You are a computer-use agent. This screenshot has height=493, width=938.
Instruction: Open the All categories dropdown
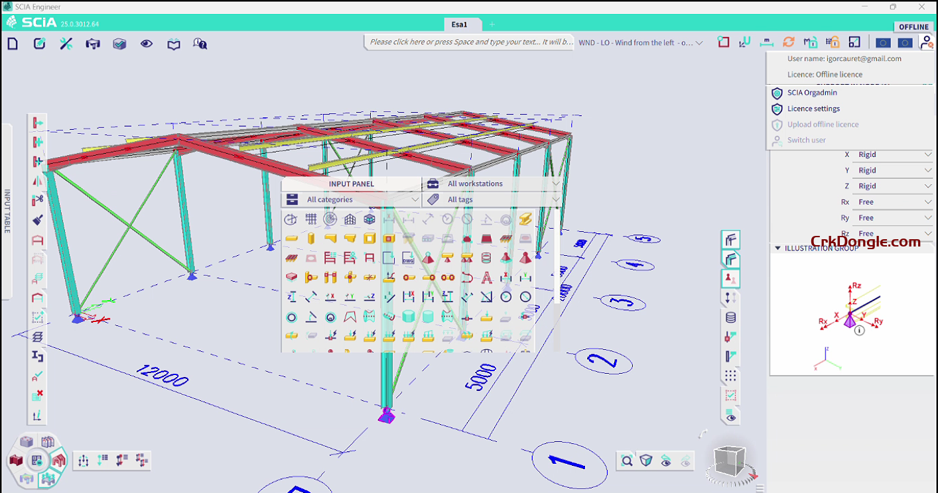click(x=351, y=199)
